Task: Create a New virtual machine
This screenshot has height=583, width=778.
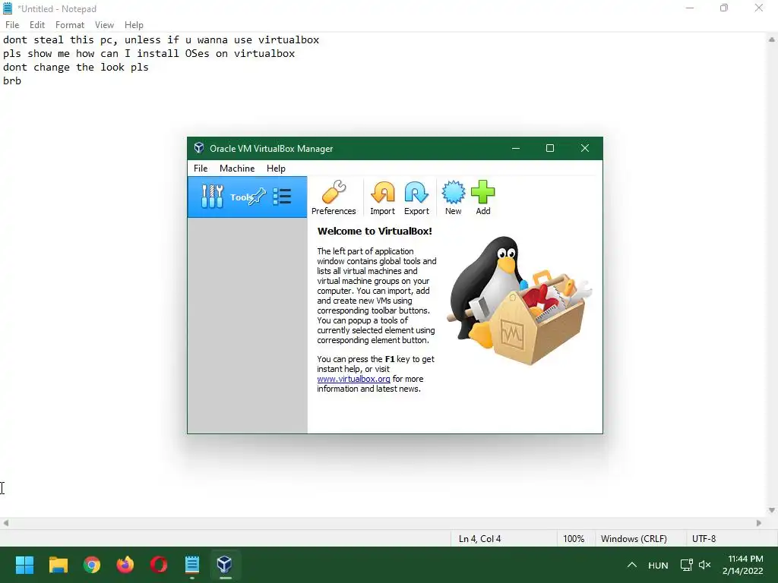Action: [x=453, y=197]
